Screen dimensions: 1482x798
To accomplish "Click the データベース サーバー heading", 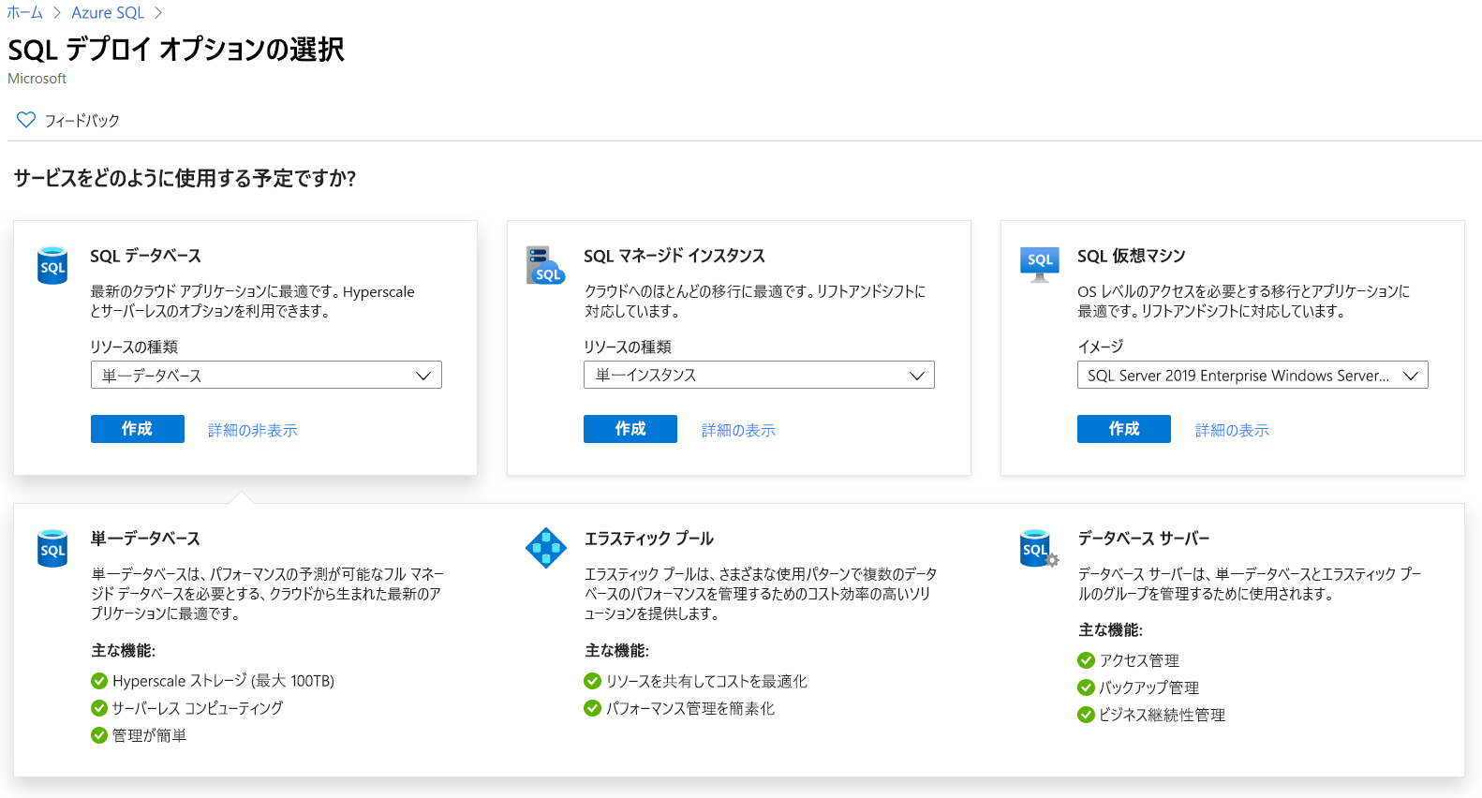I will click(x=1144, y=539).
